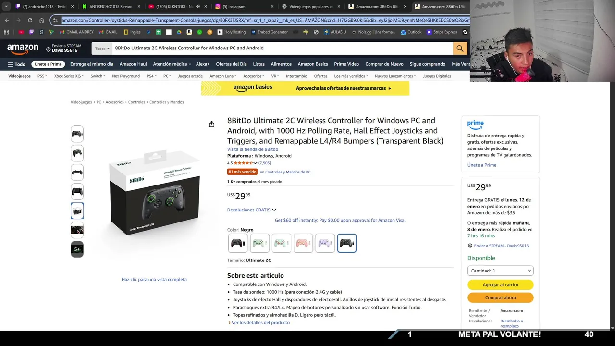Select the mint controller color option
This screenshot has height=346, width=615.
[x=281, y=243]
